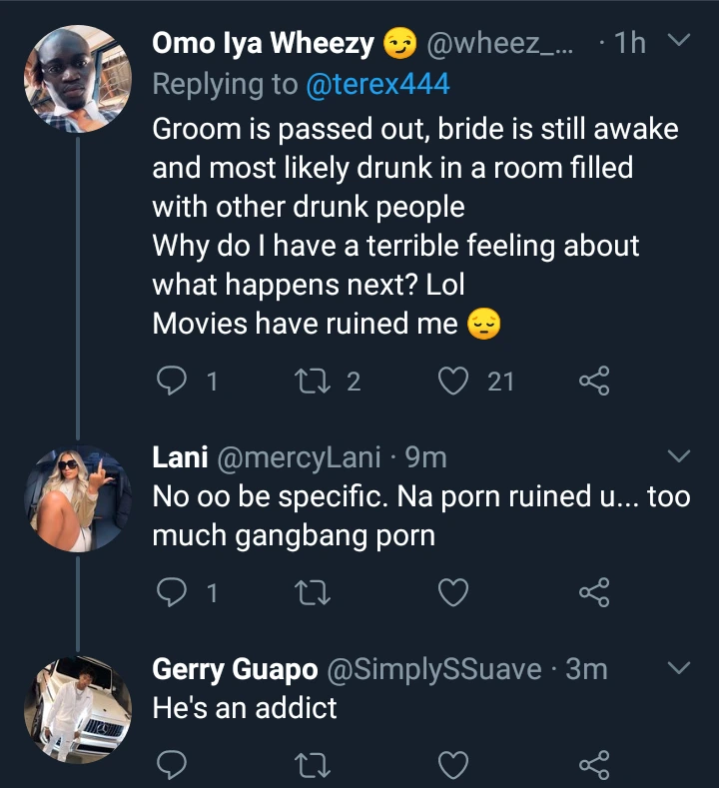Open options chevron on Omo Iya Wheezy's tweet

click(678, 41)
